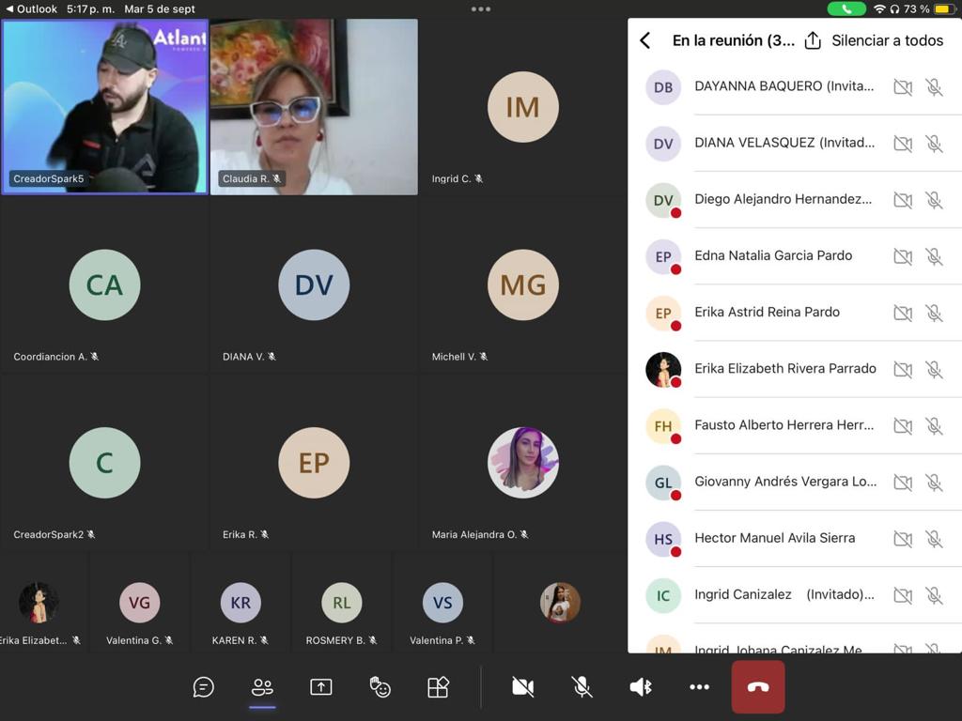Open the more options ellipsis menu
The image size is (962, 721).
(x=699, y=687)
